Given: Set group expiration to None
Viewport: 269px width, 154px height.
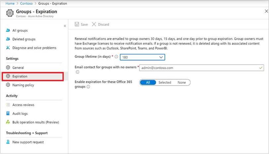Looking at the screenshot, I should point(182,82).
